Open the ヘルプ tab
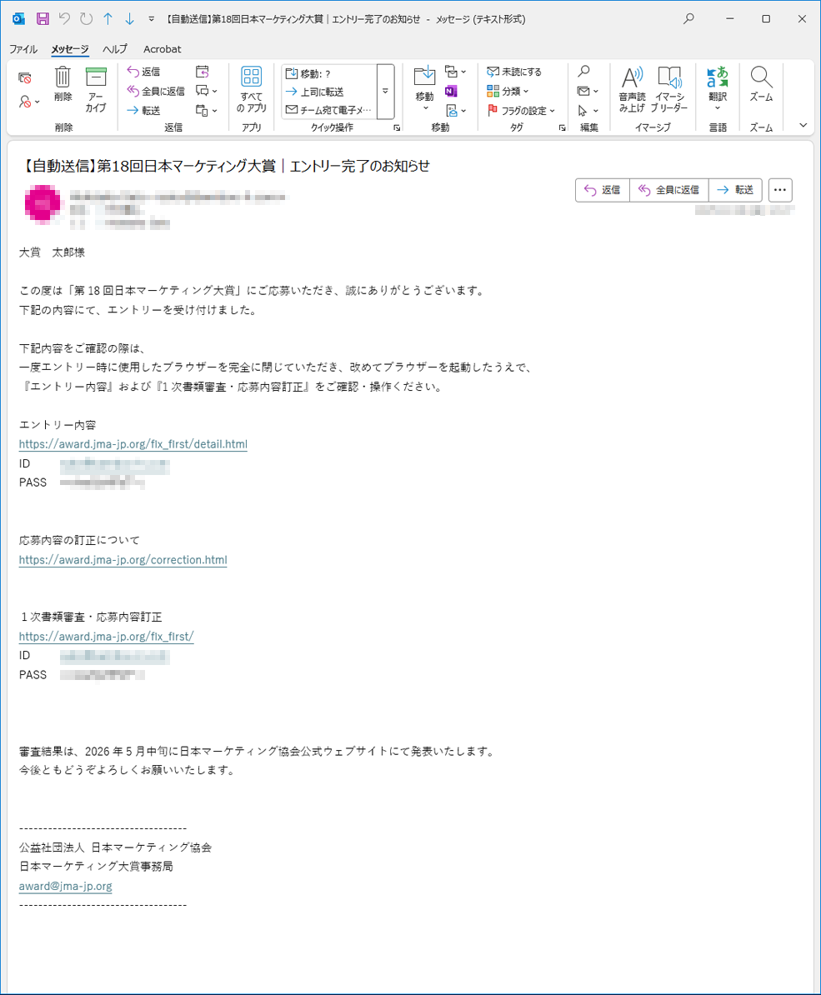This screenshot has width=821, height=995. [113, 49]
